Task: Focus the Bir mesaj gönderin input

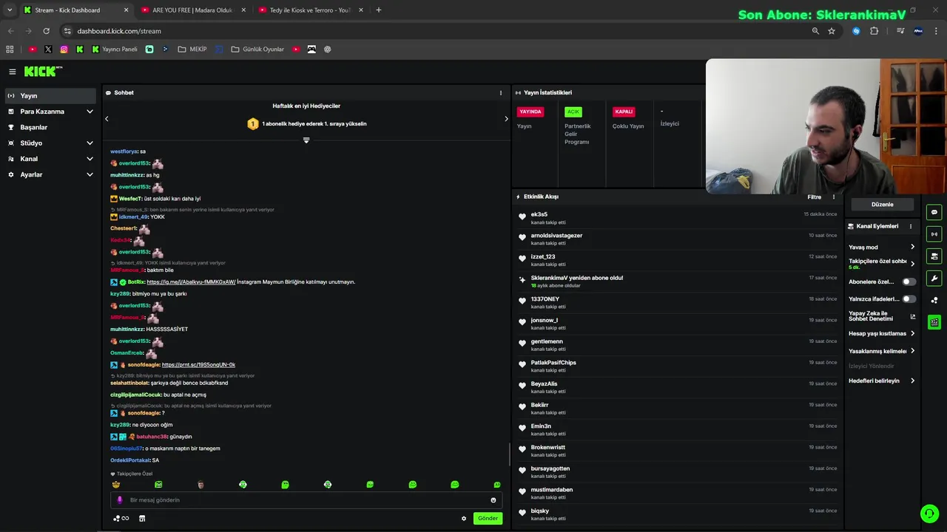Action: 306,500
